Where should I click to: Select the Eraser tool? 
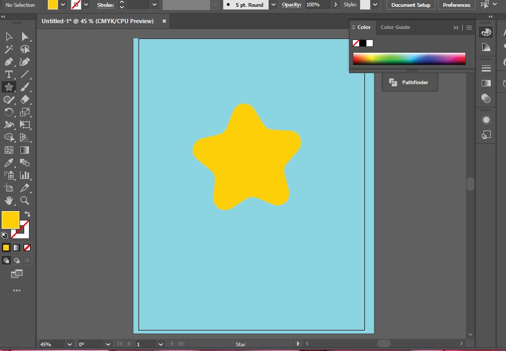click(x=25, y=99)
